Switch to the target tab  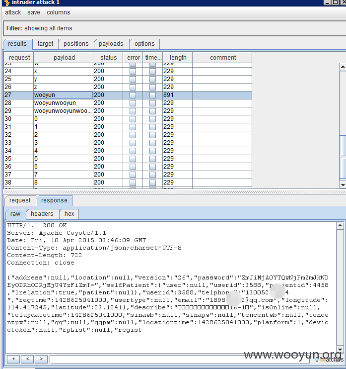point(45,44)
